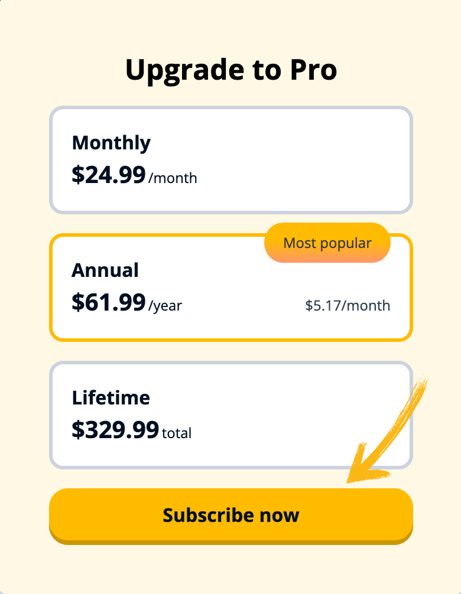Click the Monthly plan label
This screenshot has width=461, height=594.
click(x=111, y=143)
